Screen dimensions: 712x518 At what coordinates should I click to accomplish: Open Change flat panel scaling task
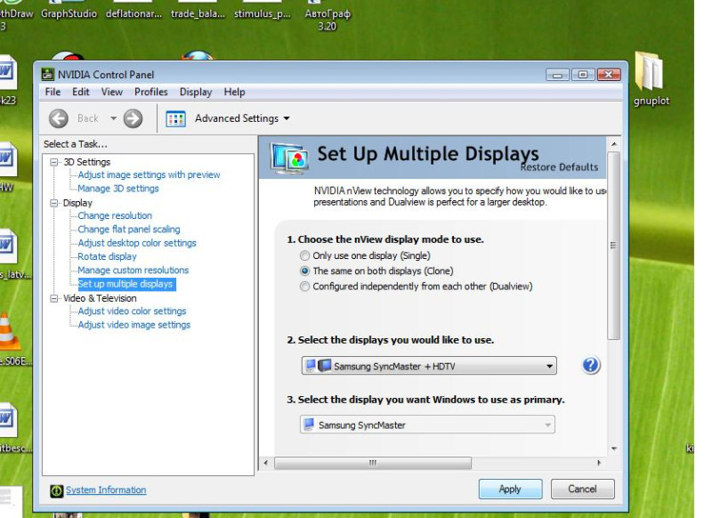click(x=129, y=230)
